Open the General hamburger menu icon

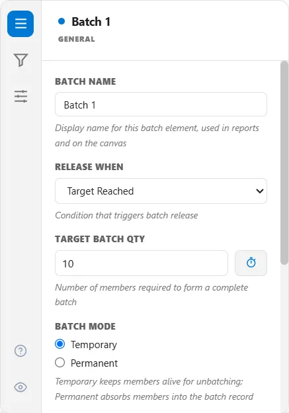[x=21, y=24]
